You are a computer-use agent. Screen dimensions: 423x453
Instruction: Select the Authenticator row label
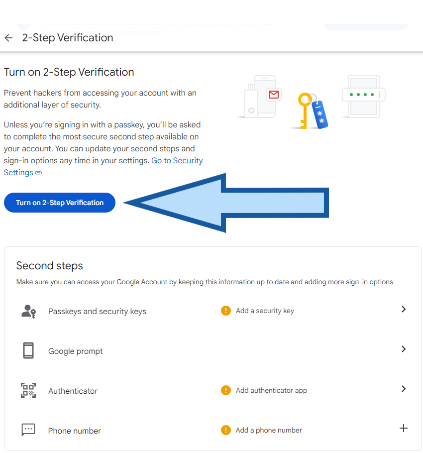[x=73, y=391]
